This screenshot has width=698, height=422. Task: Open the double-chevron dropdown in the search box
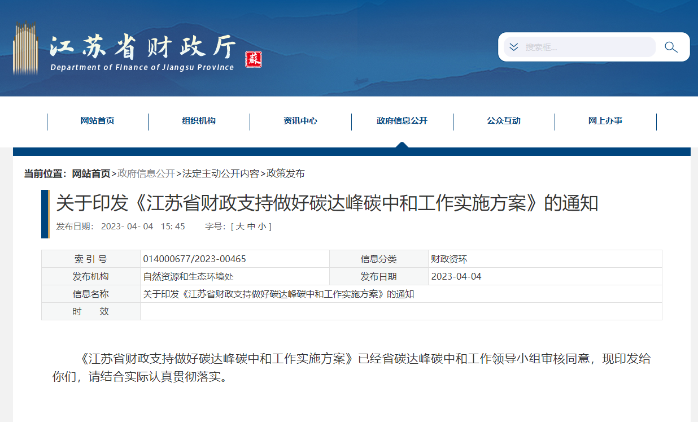[513, 47]
